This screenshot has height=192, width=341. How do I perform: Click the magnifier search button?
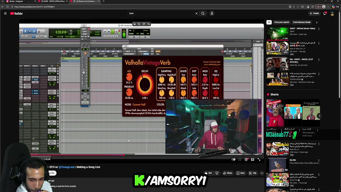(x=203, y=13)
